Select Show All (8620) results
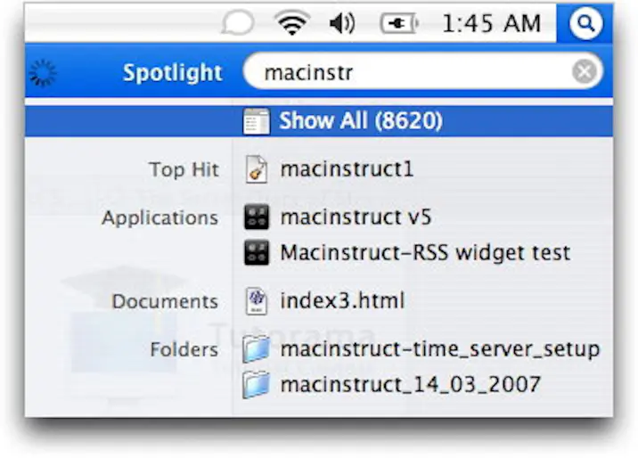The image size is (638, 458). tap(319, 121)
